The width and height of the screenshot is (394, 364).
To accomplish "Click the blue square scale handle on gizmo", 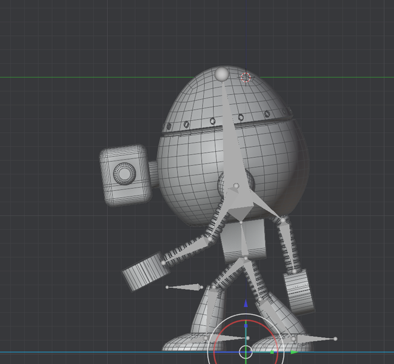I will (245, 326).
